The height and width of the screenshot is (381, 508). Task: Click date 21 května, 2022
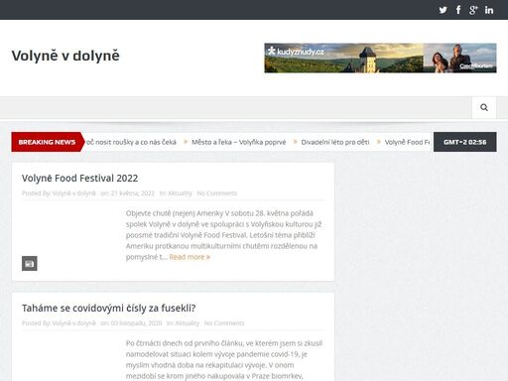click(133, 193)
